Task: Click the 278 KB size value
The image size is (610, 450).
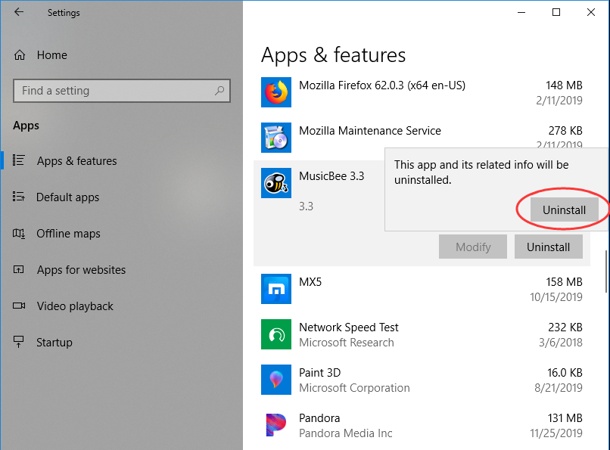Action: point(565,131)
